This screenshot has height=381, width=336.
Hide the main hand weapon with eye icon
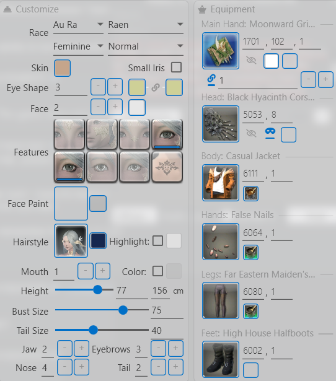(x=252, y=60)
